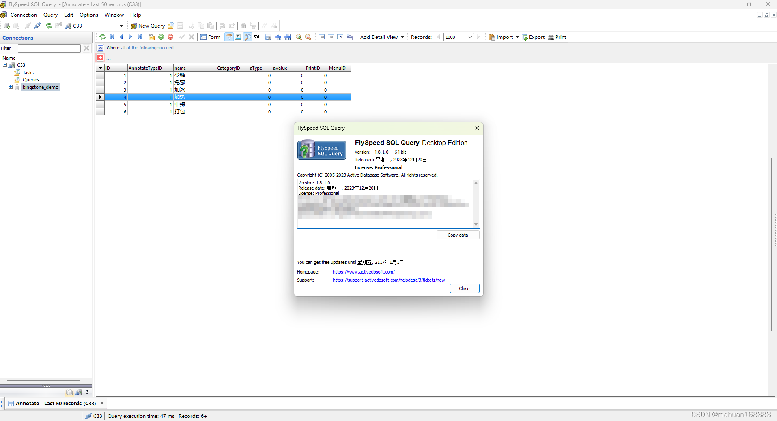This screenshot has width=777, height=421.
Task: Click the edit lock icon
Action: click(x=152, y=37)
